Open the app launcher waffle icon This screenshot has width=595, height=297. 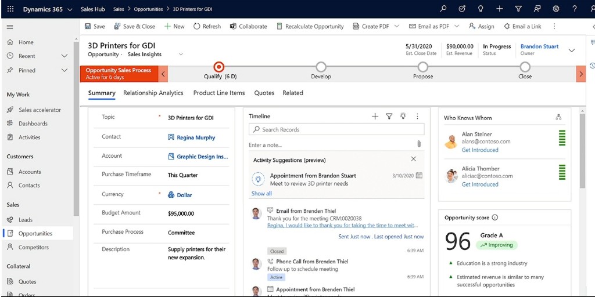click(10, 9)
